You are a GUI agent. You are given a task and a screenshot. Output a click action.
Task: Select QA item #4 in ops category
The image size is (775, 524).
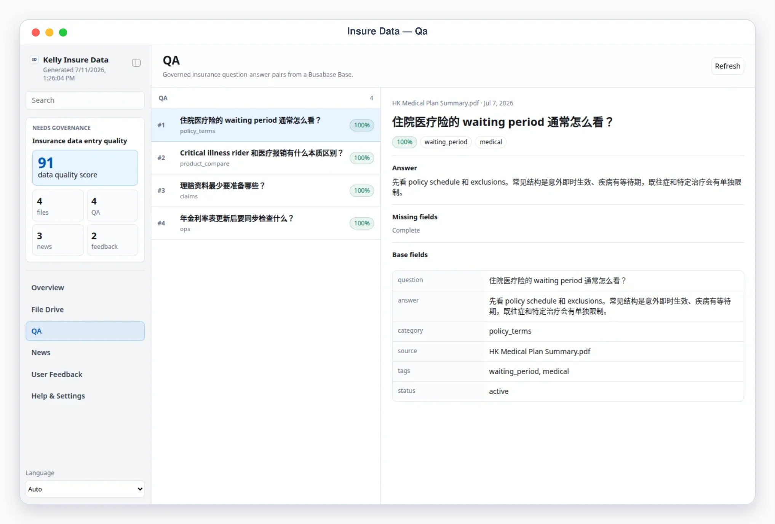coord(266,223)
